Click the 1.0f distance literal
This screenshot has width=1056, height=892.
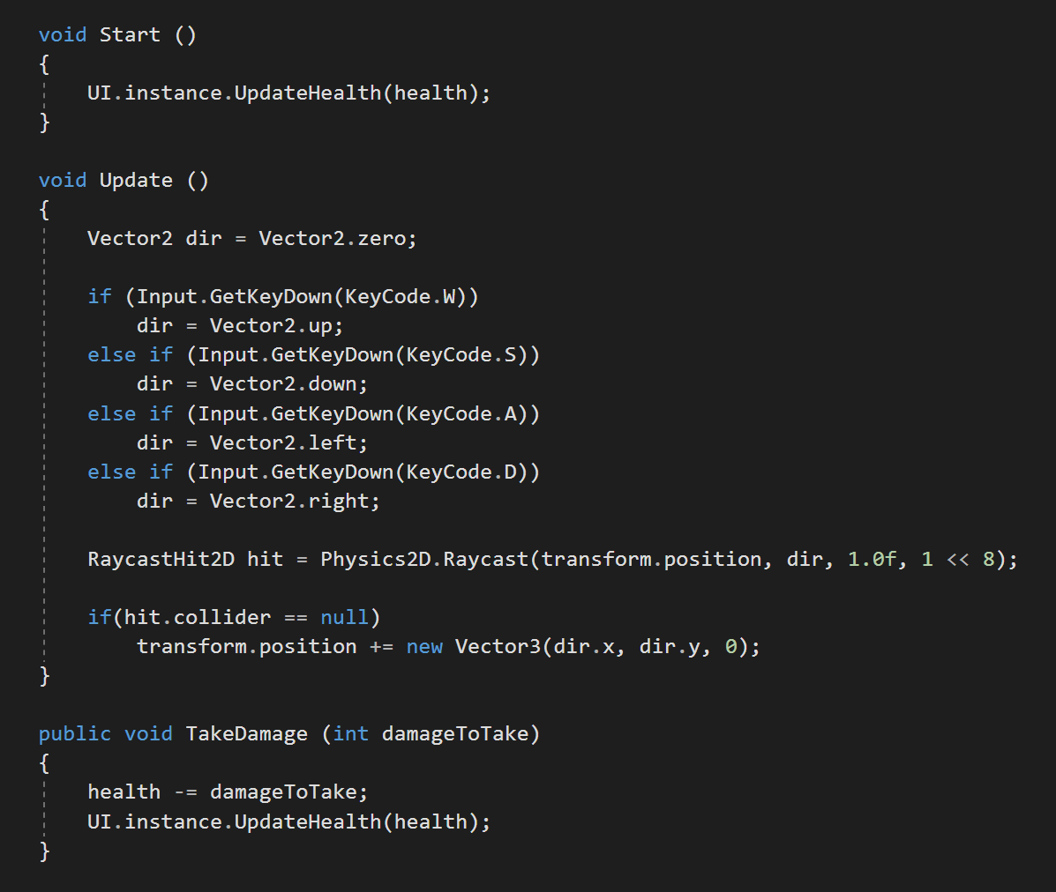(873, 559)
